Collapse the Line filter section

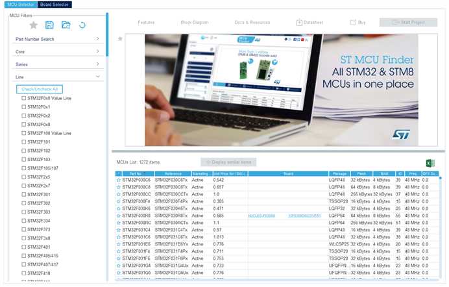coord(58,77)
